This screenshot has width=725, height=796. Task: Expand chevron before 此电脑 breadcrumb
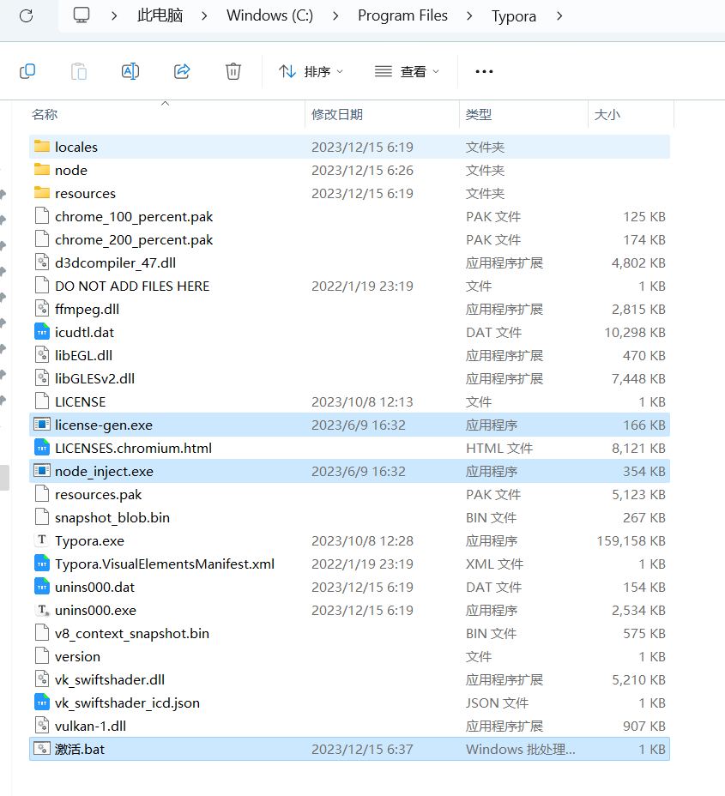pyautogui.click(x=114, y=16)
